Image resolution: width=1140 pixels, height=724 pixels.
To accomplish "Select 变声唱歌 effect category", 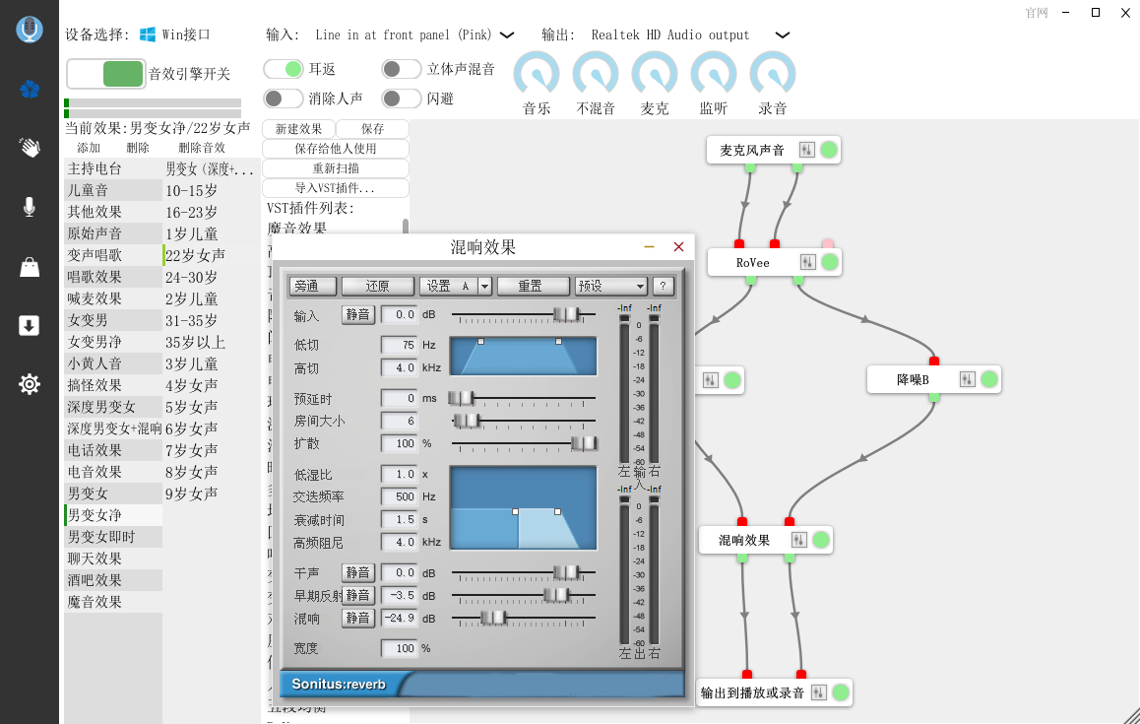I will point(113,255).
